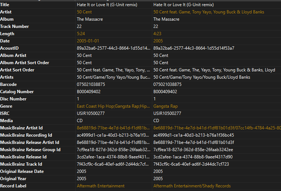The width and height of the screenshot is (281, 191).
Task: Select the Artist Sort Order label
Action: point(17,70)
